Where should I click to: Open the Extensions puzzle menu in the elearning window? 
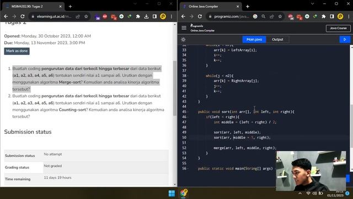(x=138, y=17)
